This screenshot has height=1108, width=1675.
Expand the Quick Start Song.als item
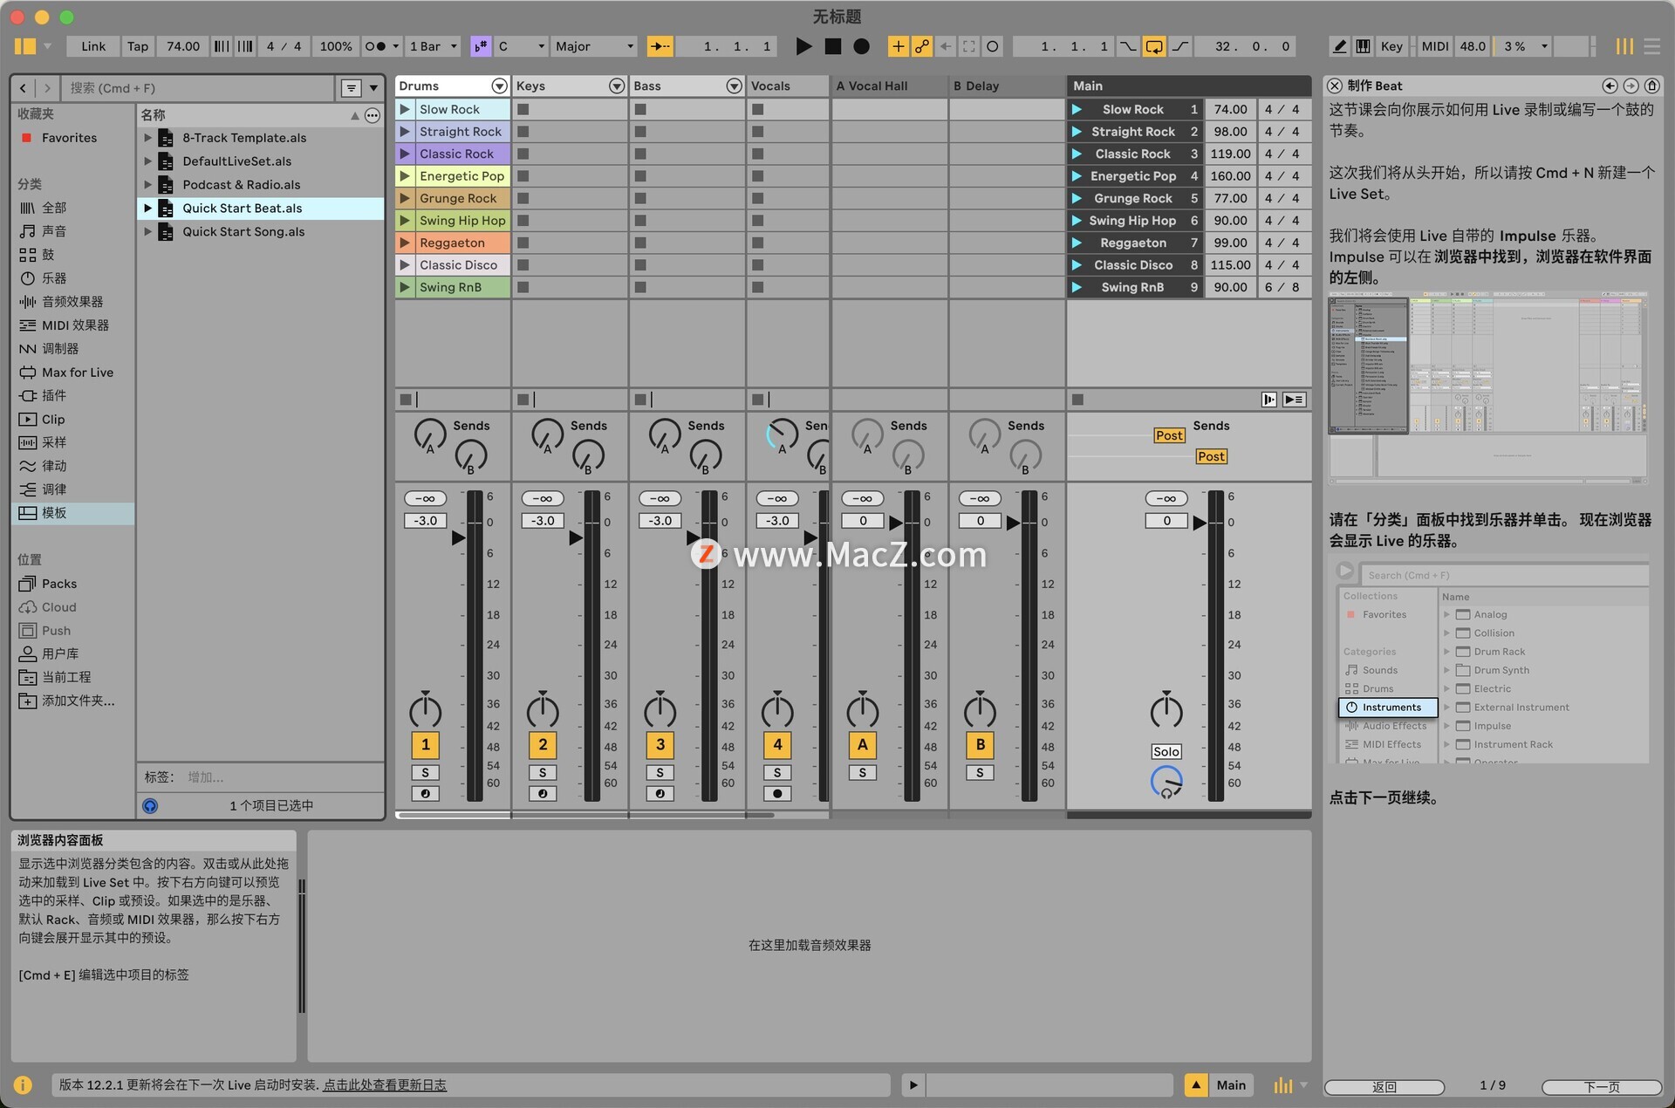click(x=147, y=232)
